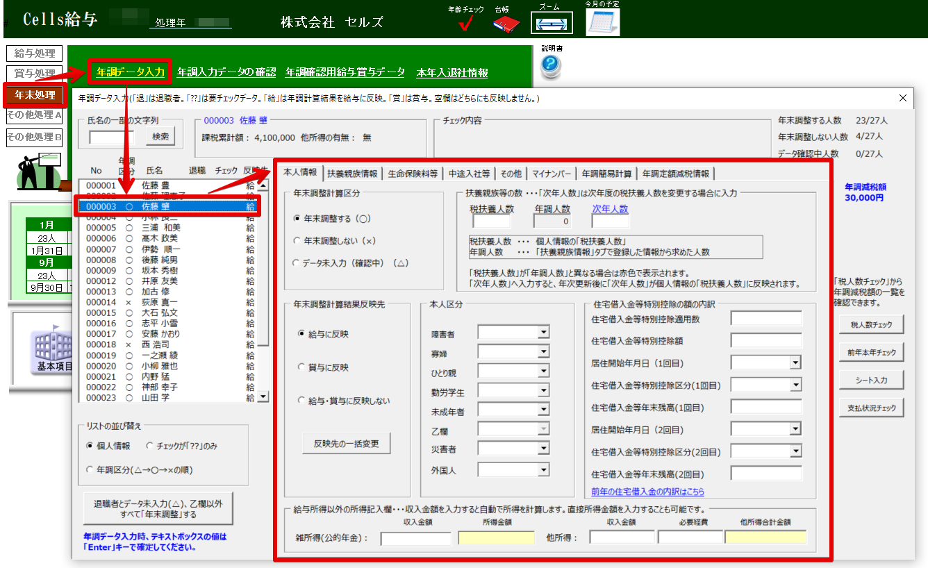Open 前年の住宅借入金の内訳はこちら link
Viewport: 928px width, 568px height.
pyautogui.click(x=647, y=492)
